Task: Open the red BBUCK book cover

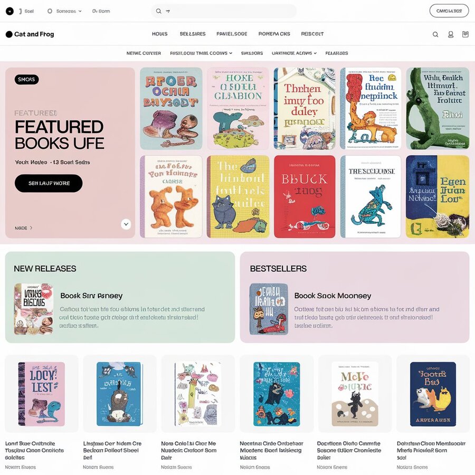Action: 305,197
